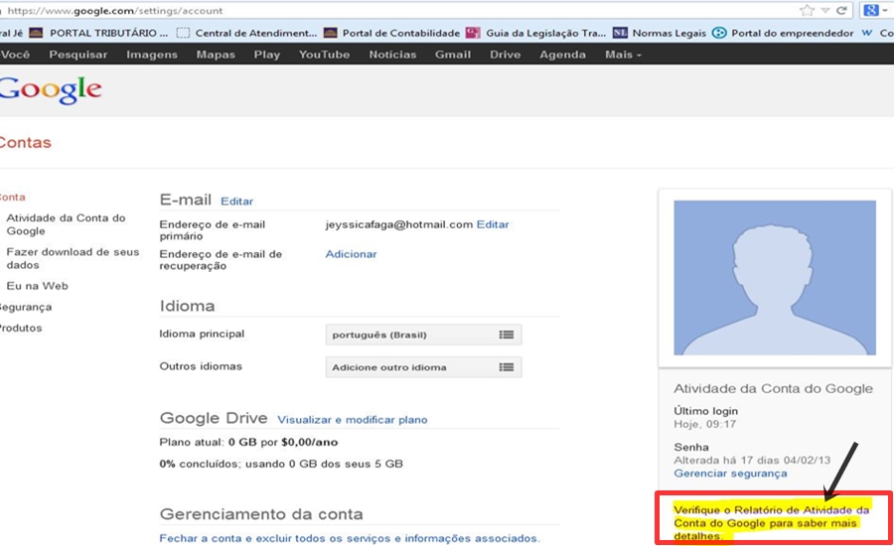
Task: Open the Portal do empreendedor bookmark
Action: click(783, 33)
